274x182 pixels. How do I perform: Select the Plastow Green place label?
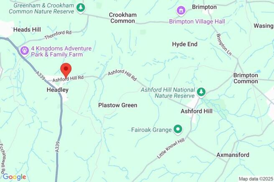(x=118, y=105)
